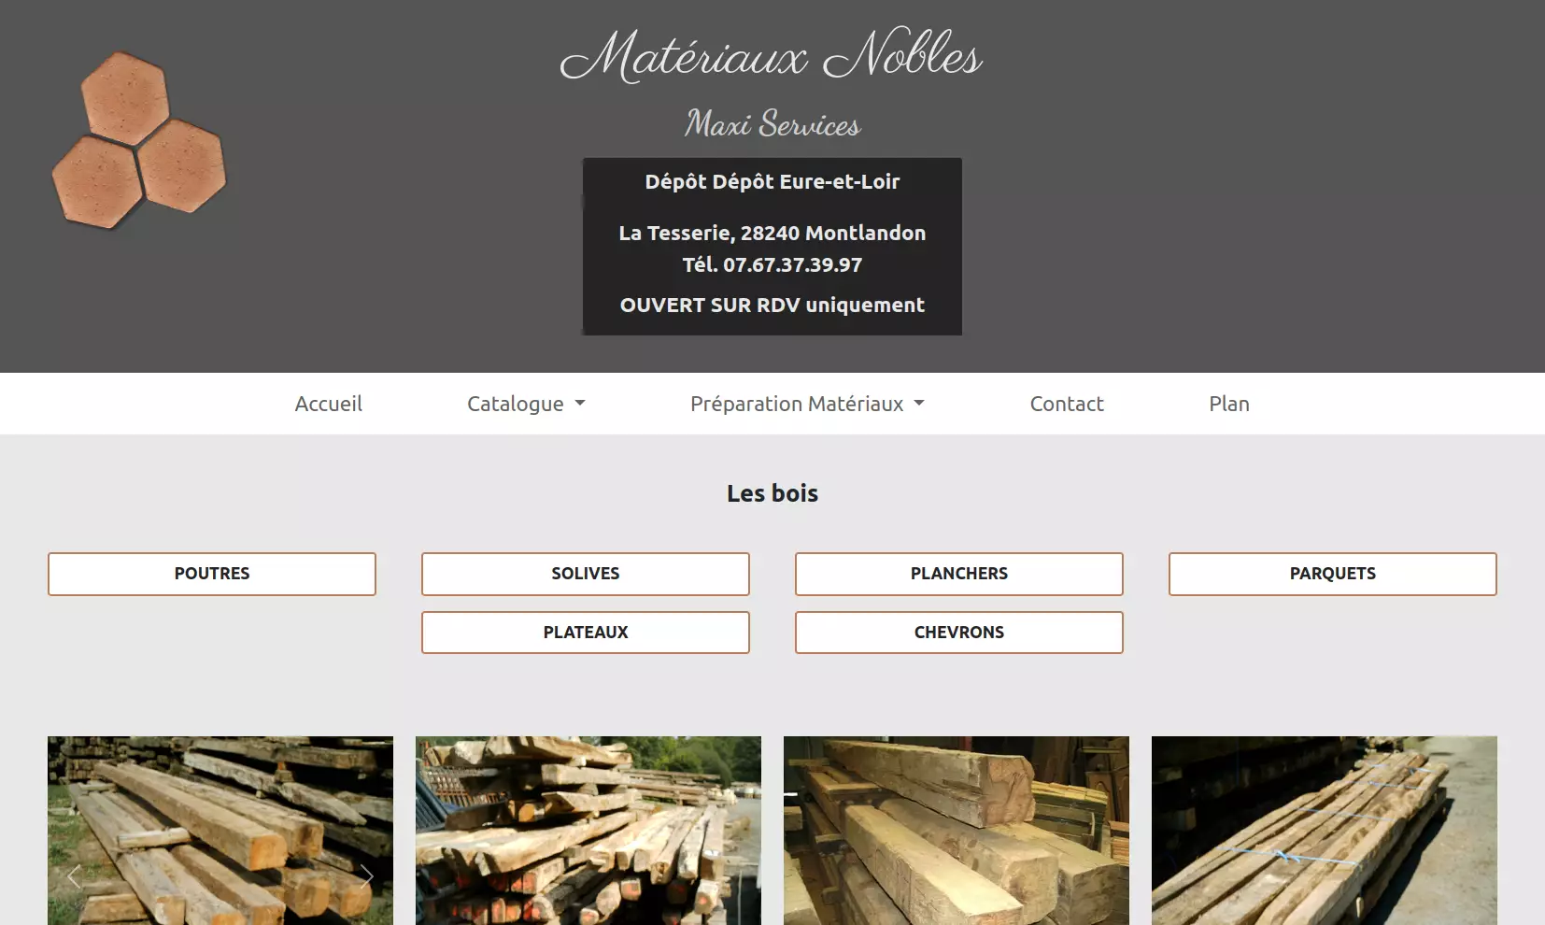Image resolution: width=1545 pixels, height=925 pixels.
Task: Open the CHEVRONS category
Action: click(959, 633)
